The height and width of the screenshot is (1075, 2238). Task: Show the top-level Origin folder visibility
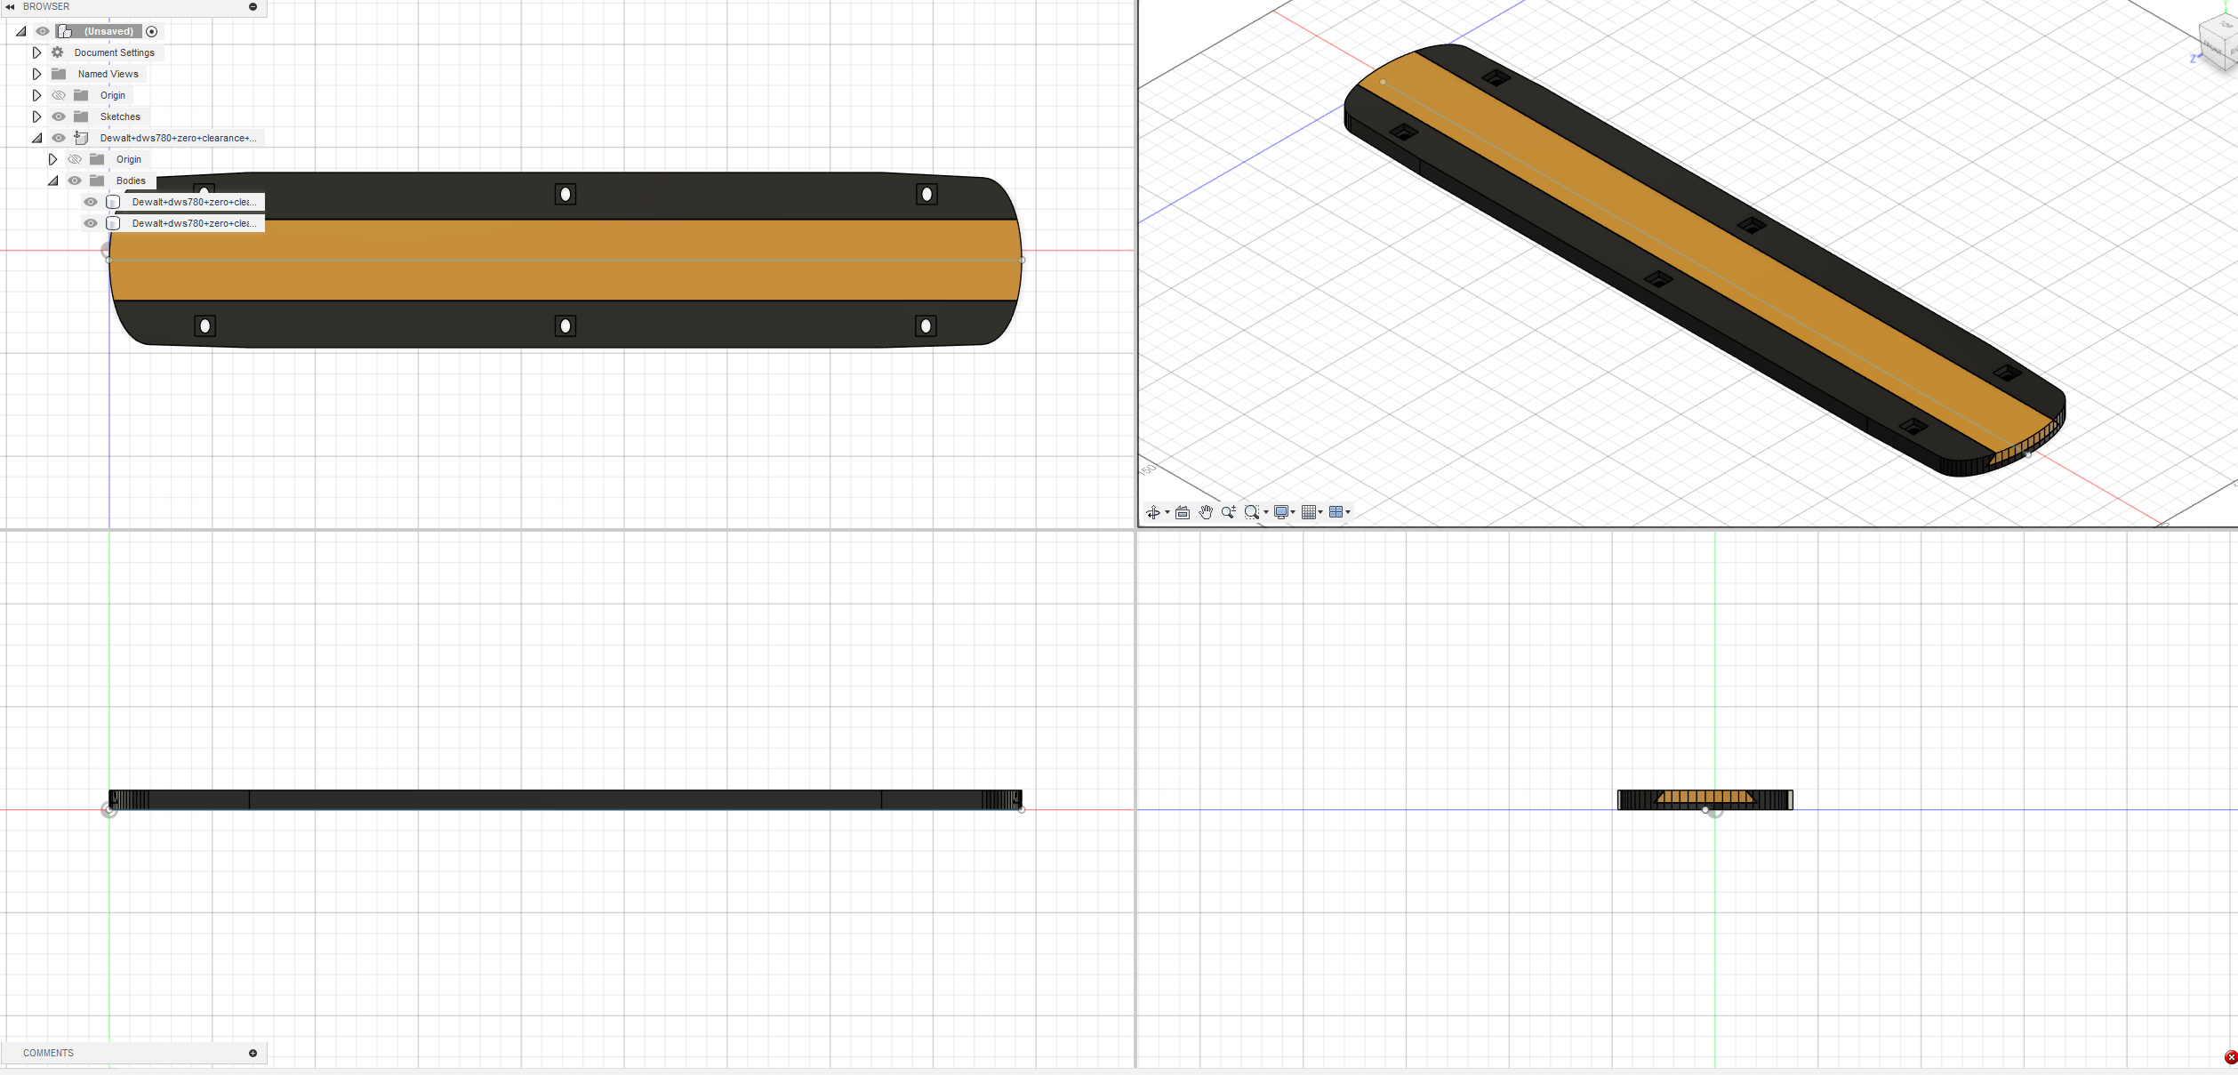point(59,95)
